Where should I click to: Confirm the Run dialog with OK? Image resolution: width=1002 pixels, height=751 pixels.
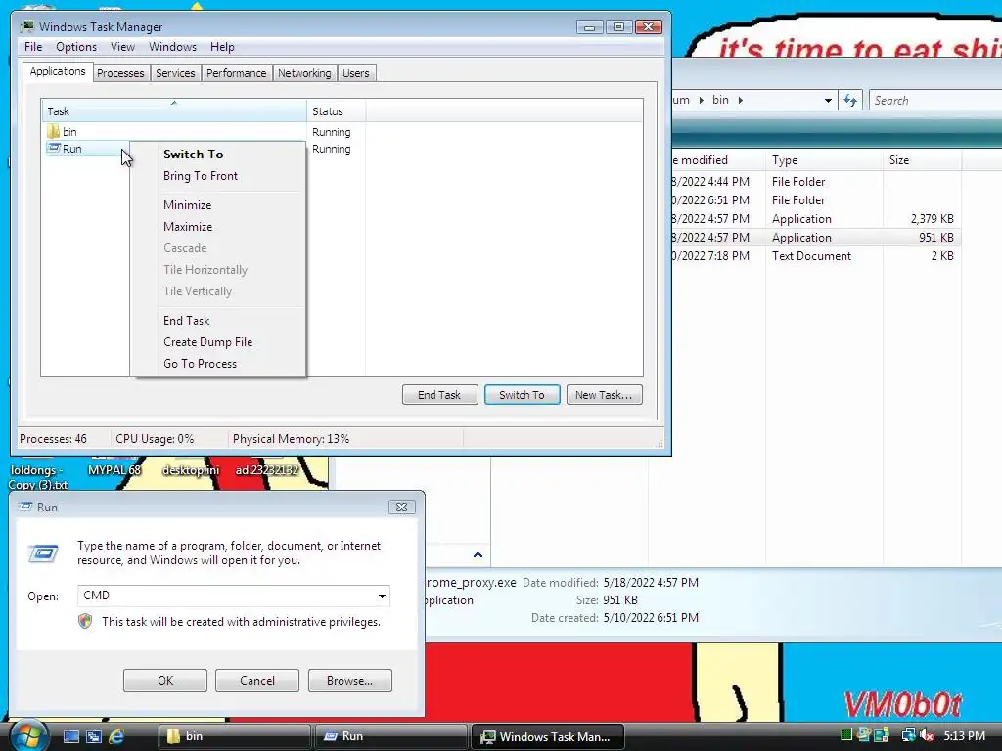[x=164, y=681]
